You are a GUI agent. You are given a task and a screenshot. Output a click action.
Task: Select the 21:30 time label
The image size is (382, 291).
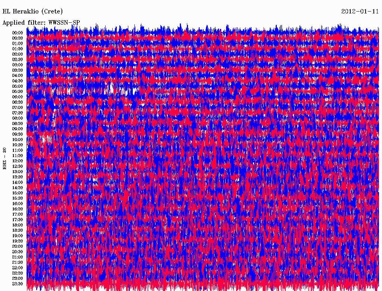18,263
